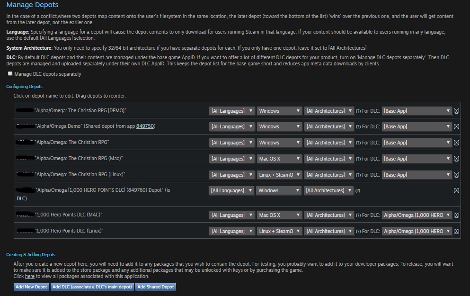Remove the Alpha/Omega Demo shared depot via its [X]
470x296 pixels.
click(x=456, y=126)
